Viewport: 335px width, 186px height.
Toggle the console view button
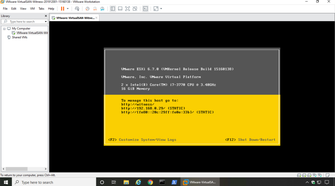tap(146, 9)
